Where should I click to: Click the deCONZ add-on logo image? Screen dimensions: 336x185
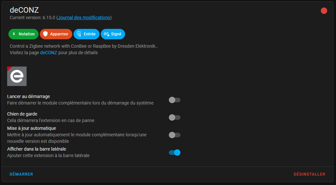17,76
